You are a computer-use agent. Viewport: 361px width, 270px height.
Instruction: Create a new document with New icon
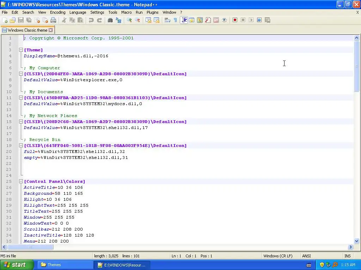[x=5, y=20]
